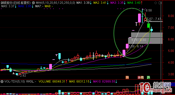Select the MA7: - label

tap(39, 6)
